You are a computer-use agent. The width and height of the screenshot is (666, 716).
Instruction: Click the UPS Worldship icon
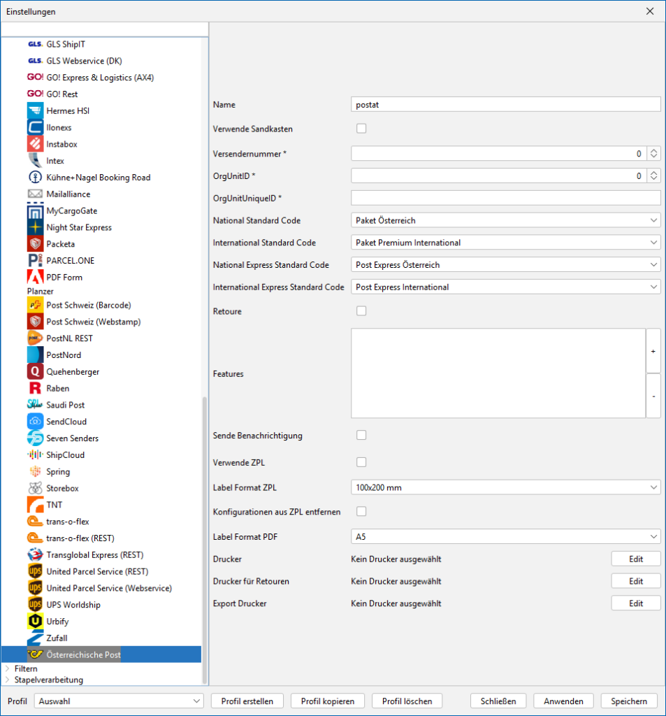coord(36,605)
